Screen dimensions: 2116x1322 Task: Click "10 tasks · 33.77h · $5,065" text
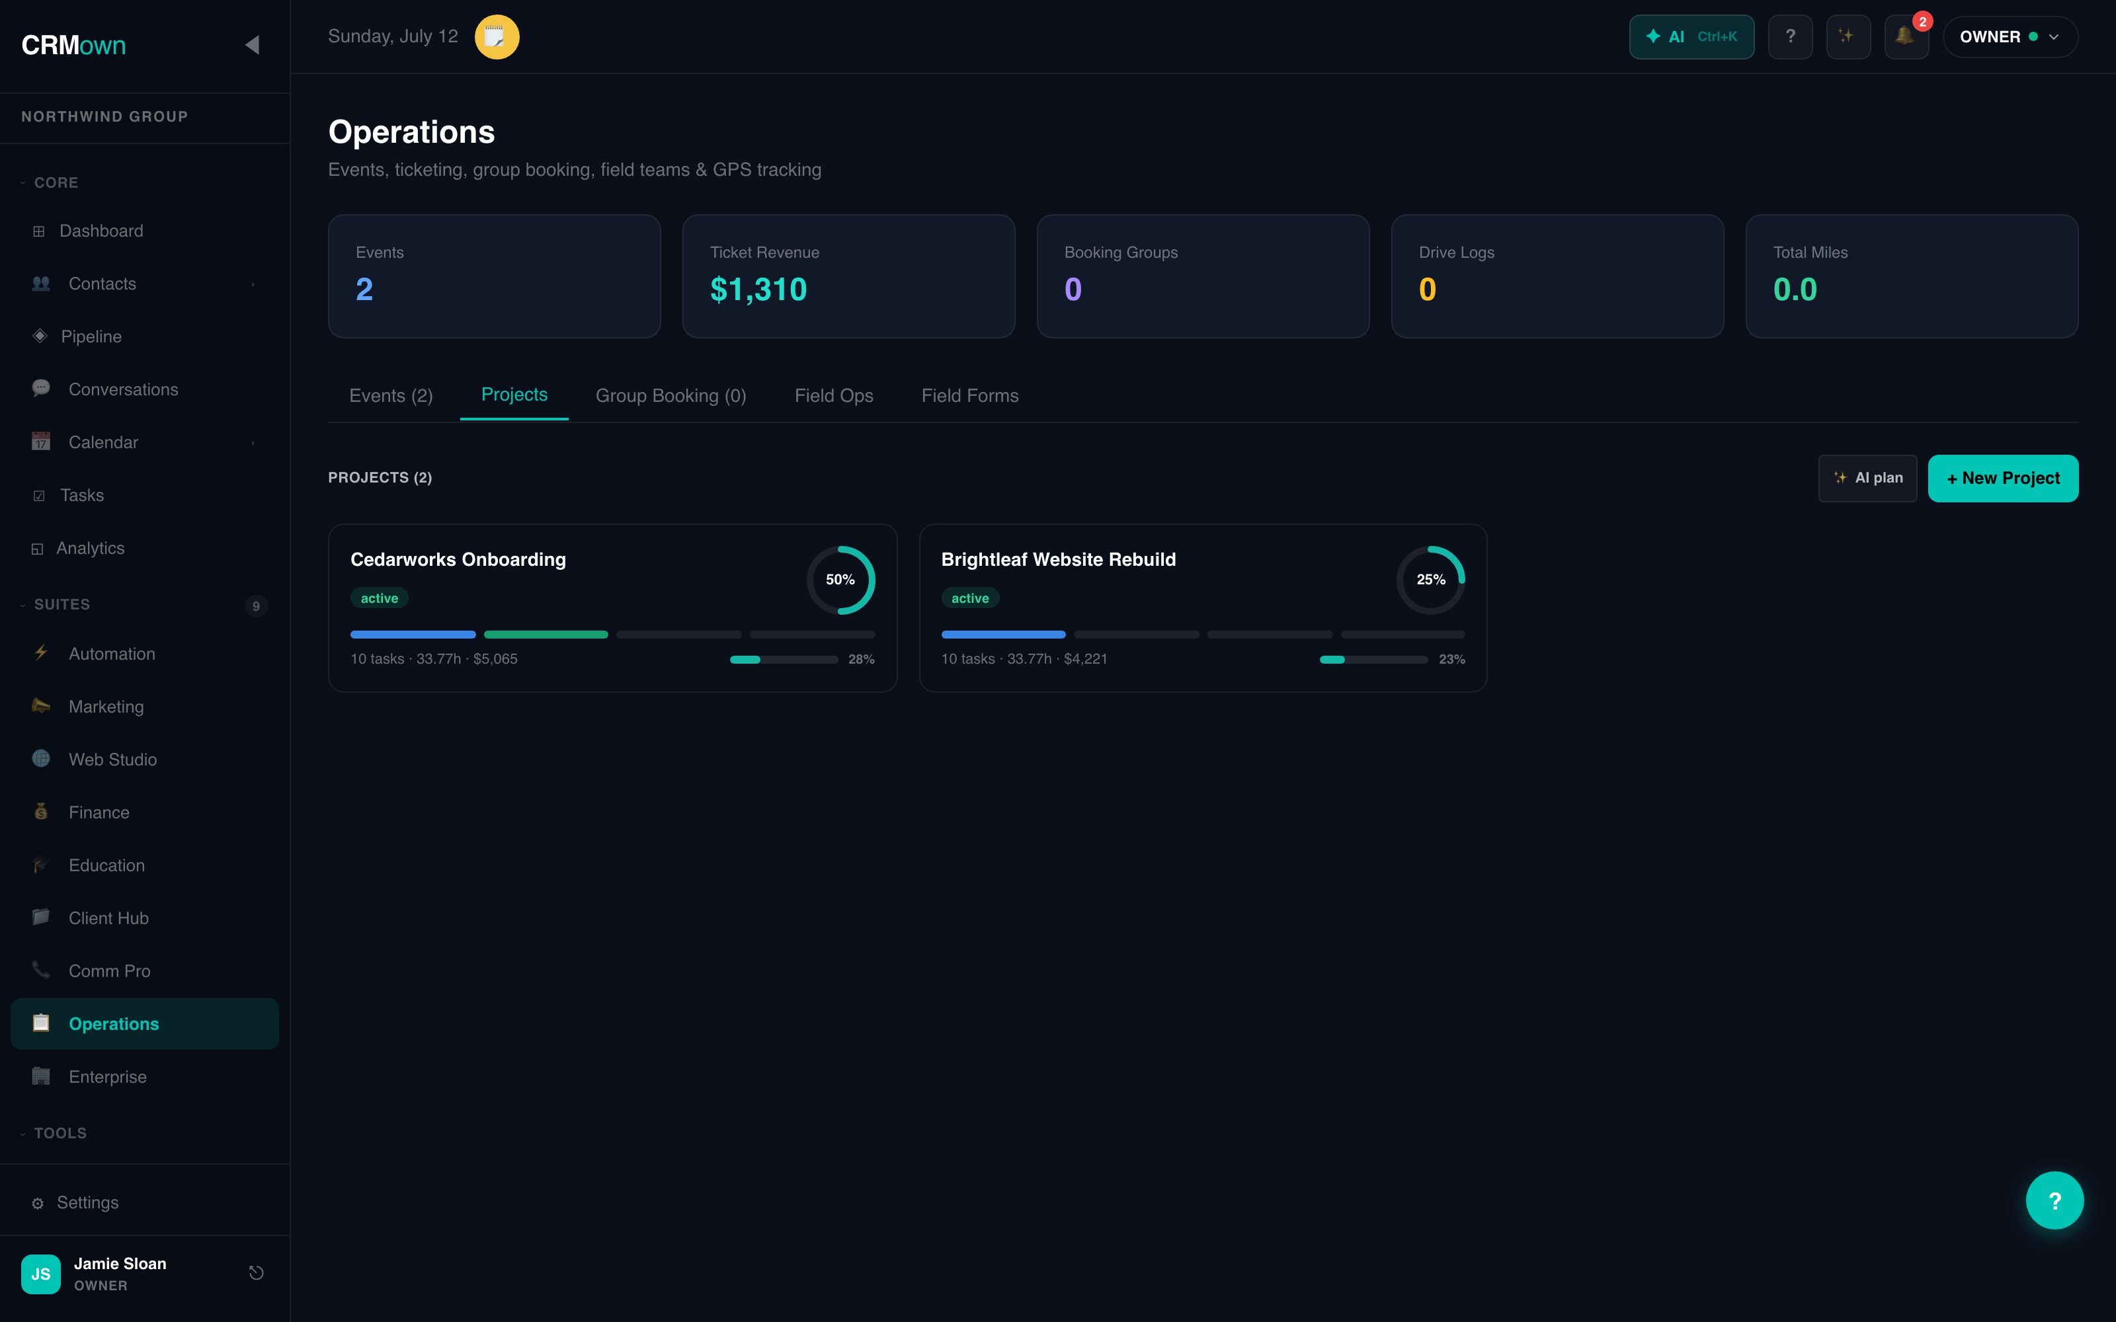coord(434,659)
